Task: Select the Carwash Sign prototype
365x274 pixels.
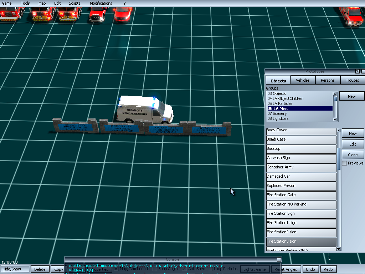Action: (x=301, y=158)
